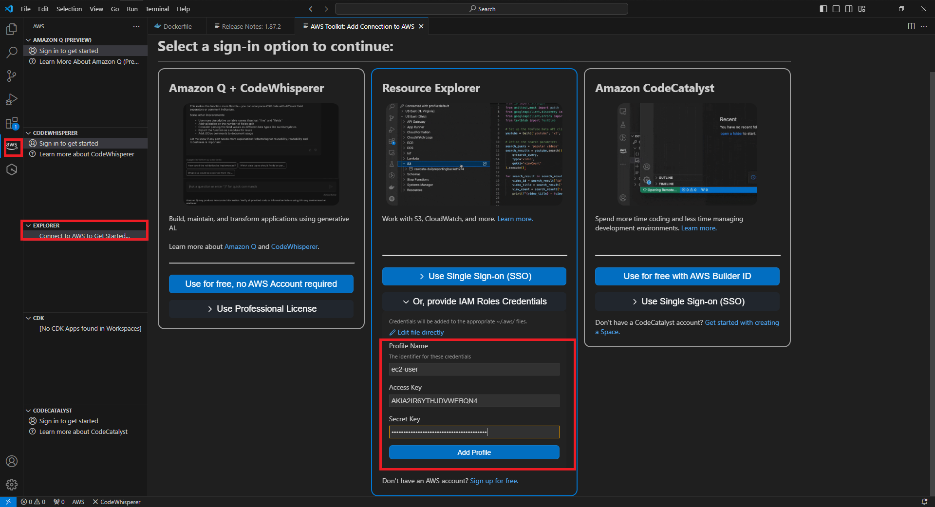Collapse the Amazon Q (Preview) section
This screenshot has width=935, height=507.
[28, 40]
